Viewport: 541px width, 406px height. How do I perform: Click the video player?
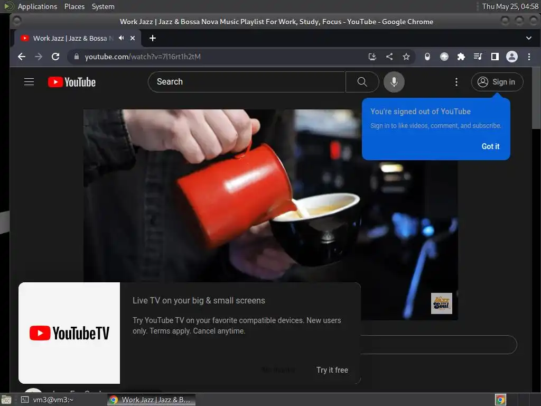coord(270,215)
